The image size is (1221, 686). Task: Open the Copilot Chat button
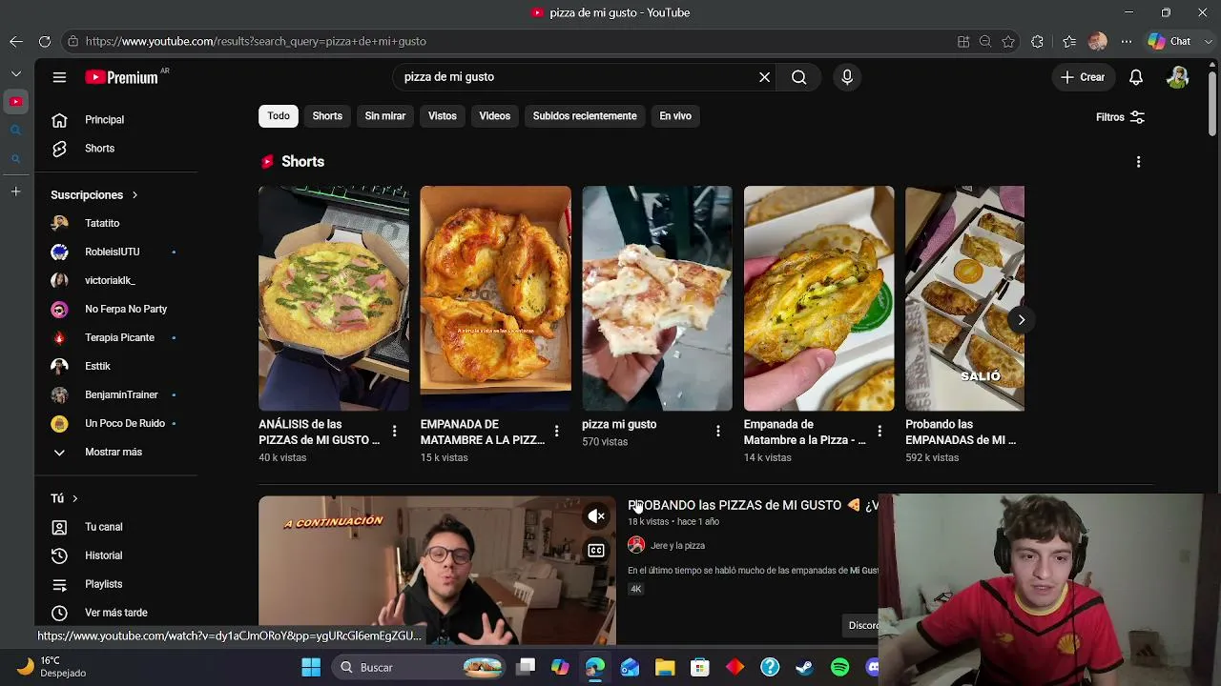[x=1169, y=41]
